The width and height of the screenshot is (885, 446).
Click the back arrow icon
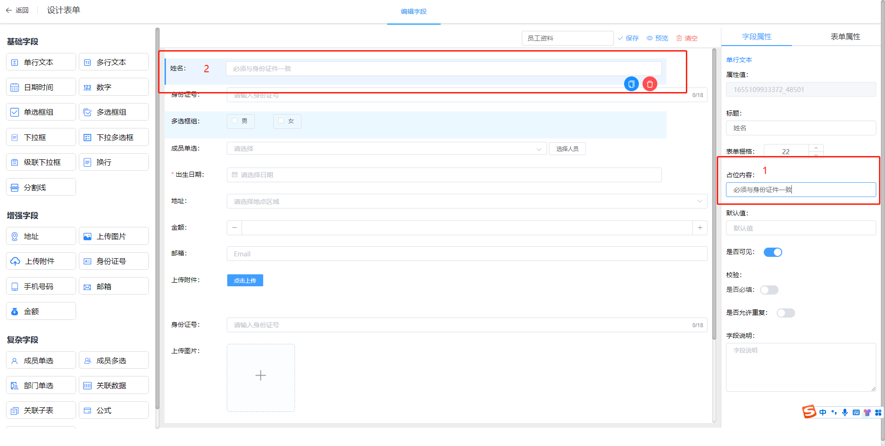click(x=9, y=10)
